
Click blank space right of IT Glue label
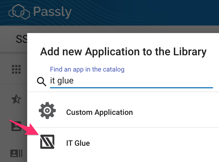154,143
